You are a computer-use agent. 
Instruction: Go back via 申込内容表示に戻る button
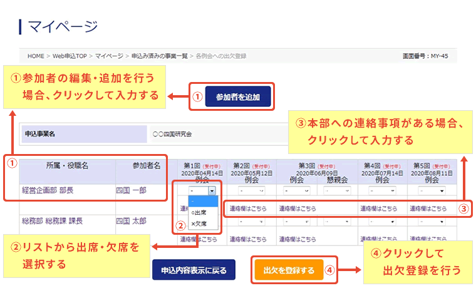click(x=194, y=270)
